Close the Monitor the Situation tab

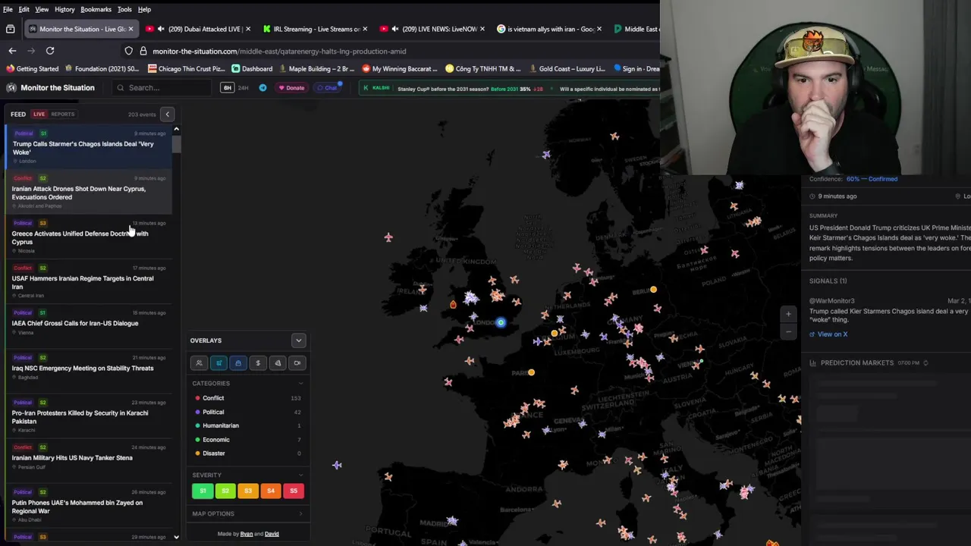coord(130,29)
